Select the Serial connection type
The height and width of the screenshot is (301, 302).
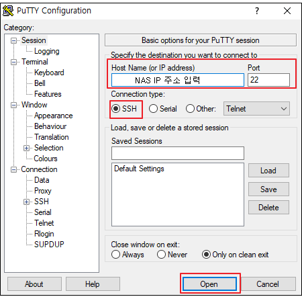pos(153,109)
